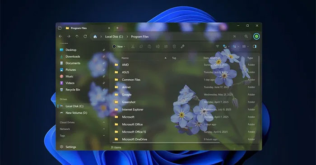Click the Home icon in the path bar
The width and height of the screenshot is (316, 165).
(x=95, y=37)
